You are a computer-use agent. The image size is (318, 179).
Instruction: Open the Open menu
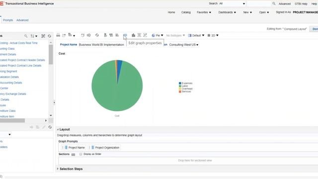264,12
